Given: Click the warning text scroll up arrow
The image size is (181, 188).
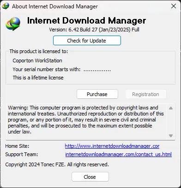Looking at the screenshot, I should (x=171, y=108).
